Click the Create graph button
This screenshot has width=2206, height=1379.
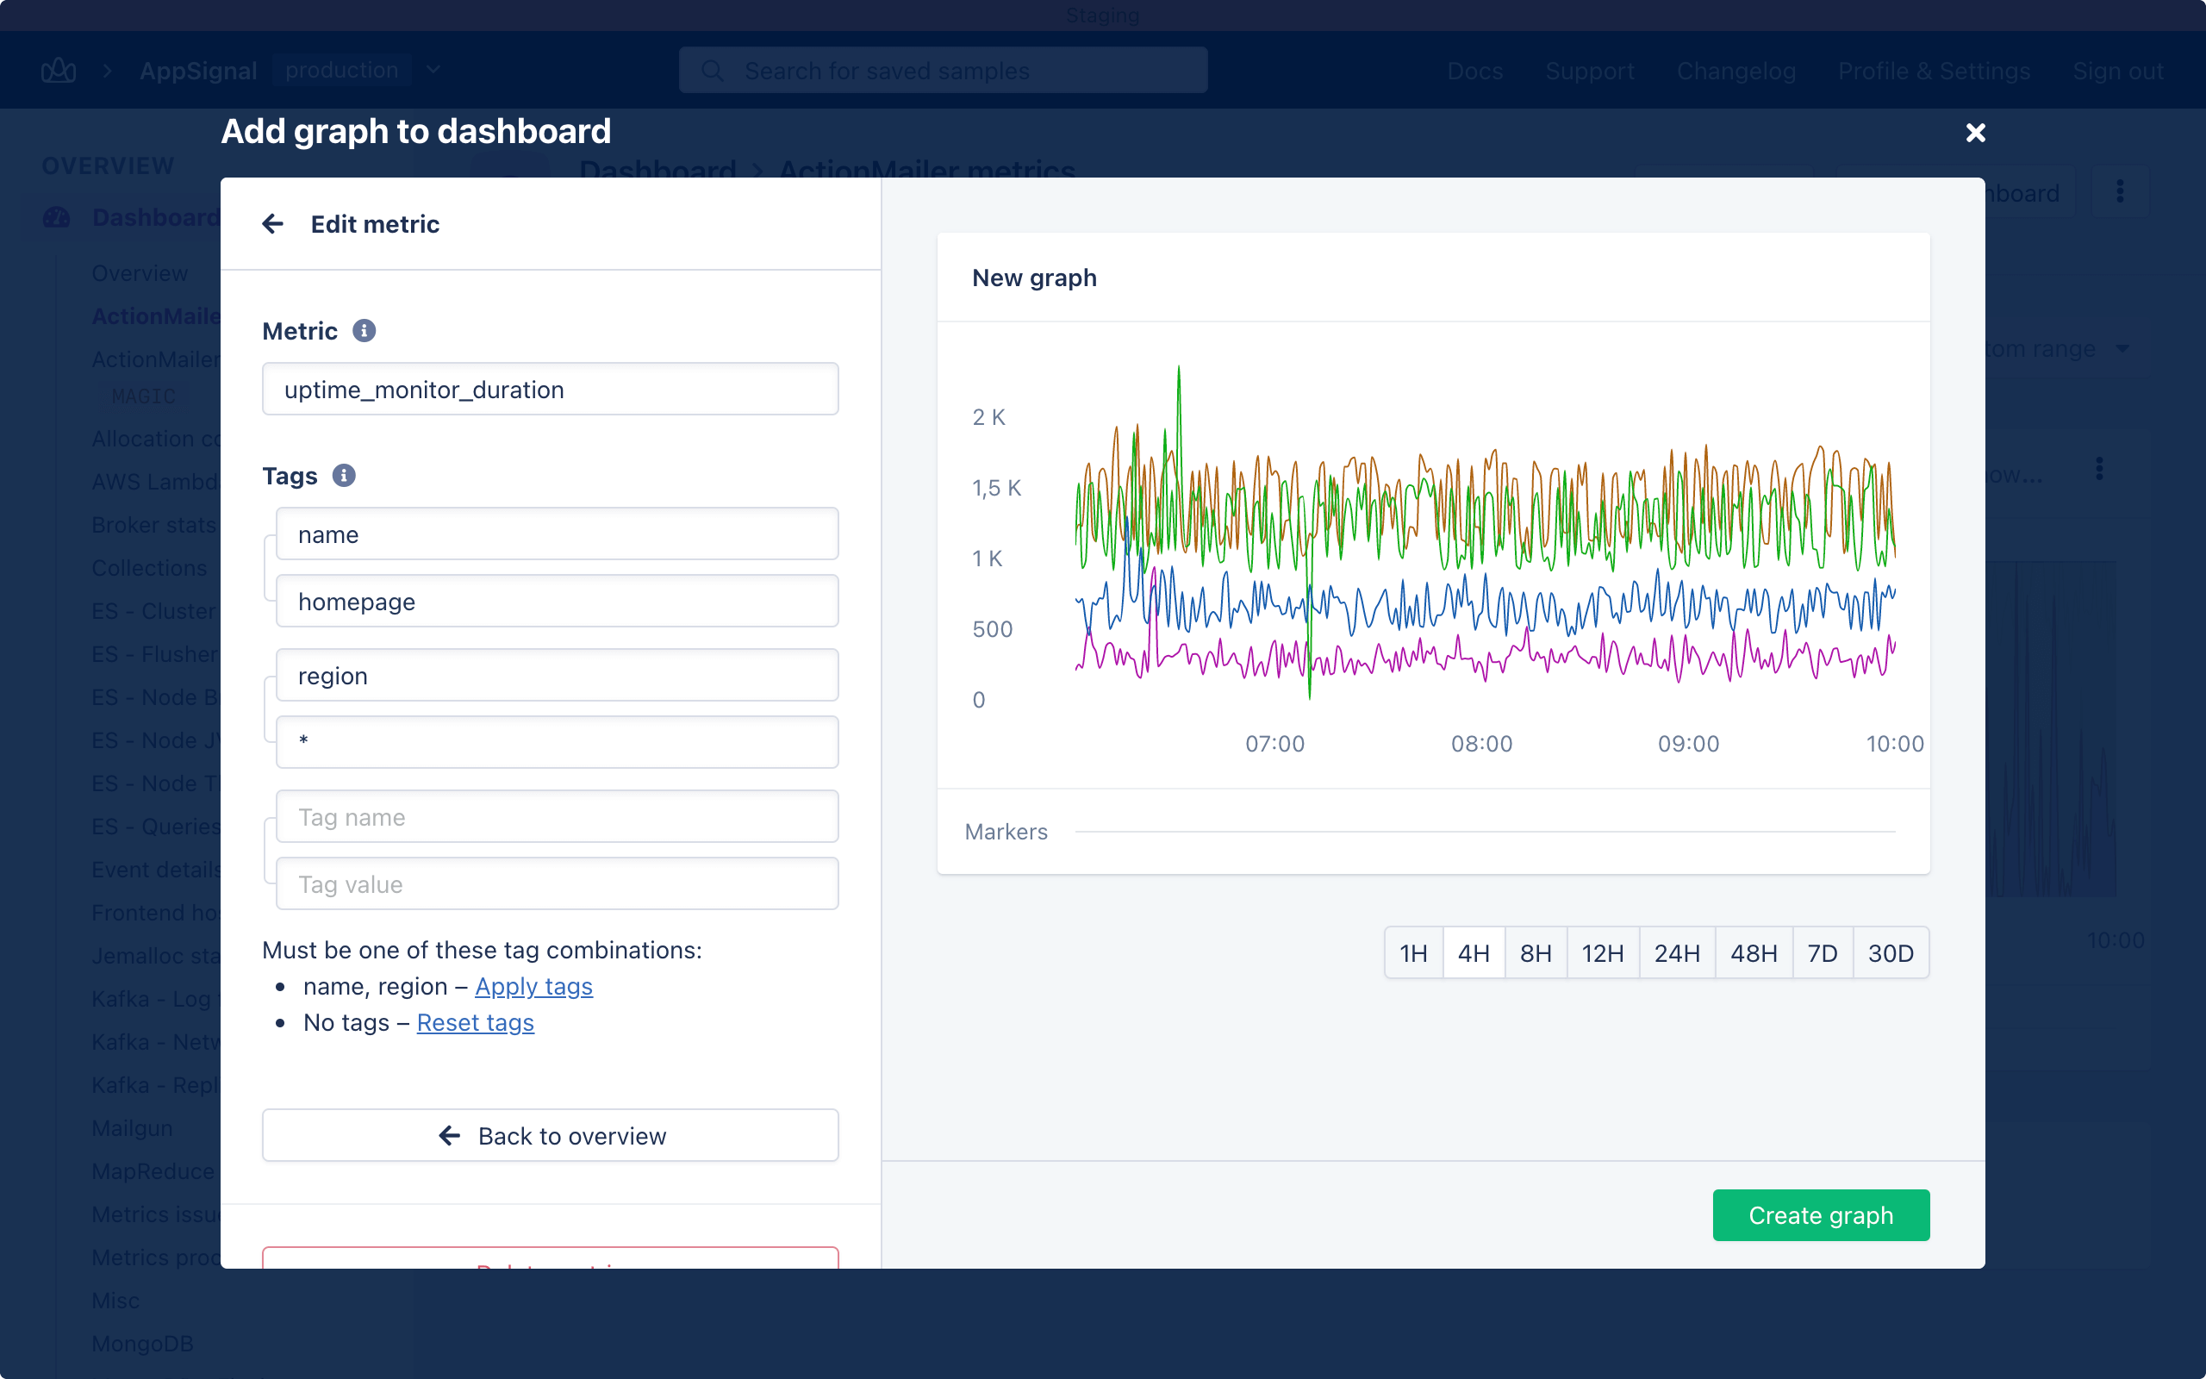pyautogui.click(x=1821, y=1215)
